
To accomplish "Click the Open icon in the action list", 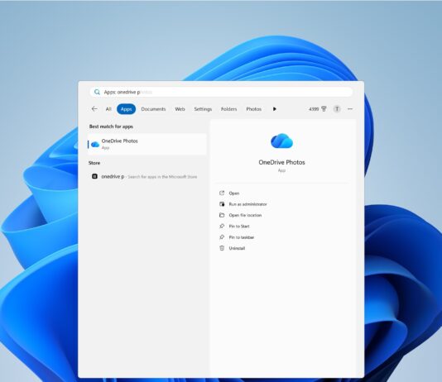I will [x=222, y=193].
